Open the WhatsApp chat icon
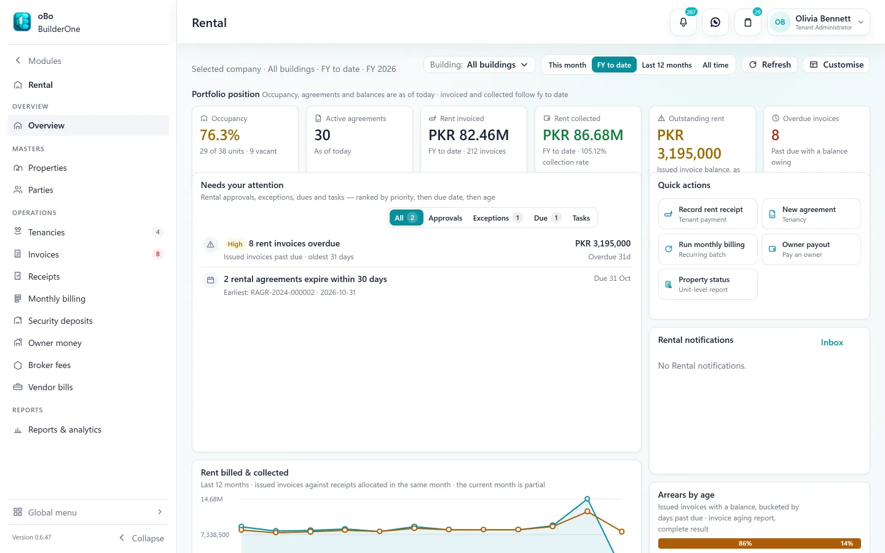The image size is (885, 553). [715, 22]
